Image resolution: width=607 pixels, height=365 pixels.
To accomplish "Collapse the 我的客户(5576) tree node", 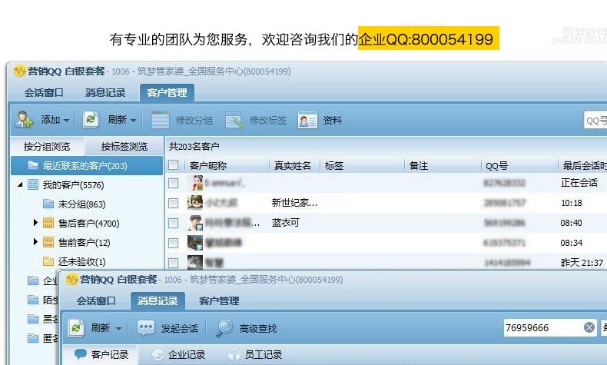I will [20, 185].
